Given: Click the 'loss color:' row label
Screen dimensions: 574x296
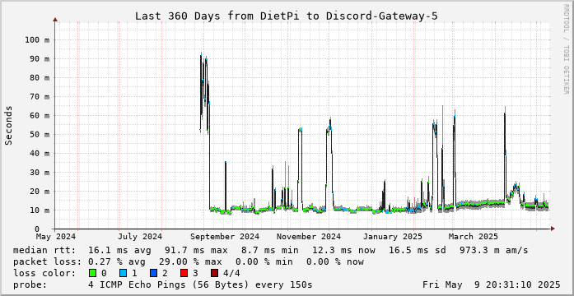Looking at the screenshot, I should pyautogui.click(x=44, y=273).
